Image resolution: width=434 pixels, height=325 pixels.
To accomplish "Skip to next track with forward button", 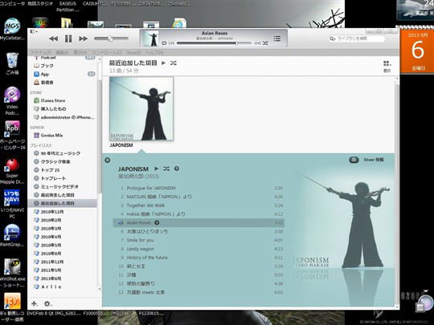I will coord(83,39).
